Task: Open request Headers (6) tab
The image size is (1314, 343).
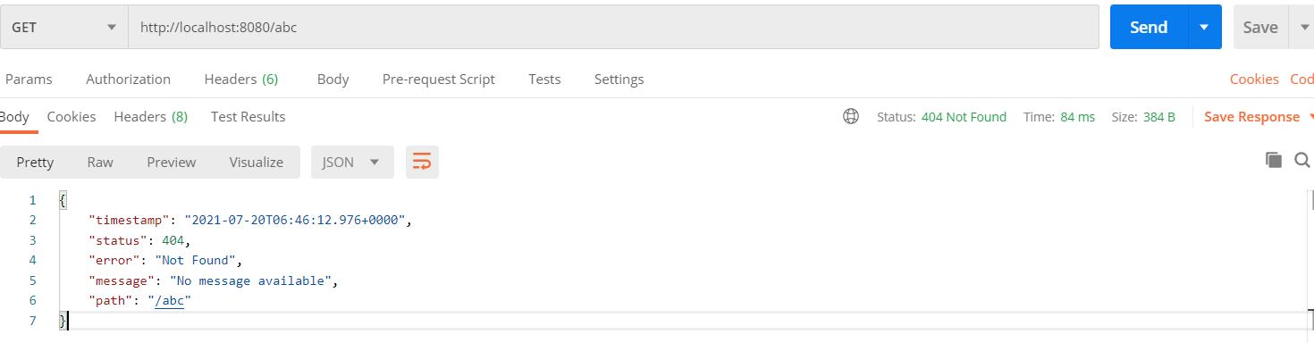Action: pyautogui.click(x=241, y=79)
